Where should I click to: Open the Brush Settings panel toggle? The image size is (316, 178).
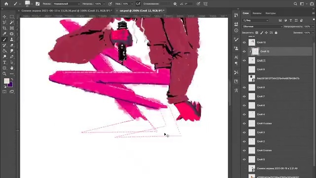click(x=38, y=3)
